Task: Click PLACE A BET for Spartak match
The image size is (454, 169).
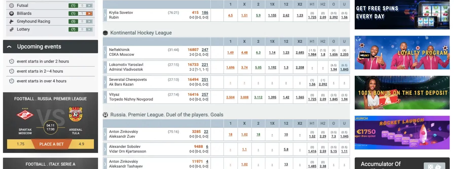Action: [x=51, y=144]
